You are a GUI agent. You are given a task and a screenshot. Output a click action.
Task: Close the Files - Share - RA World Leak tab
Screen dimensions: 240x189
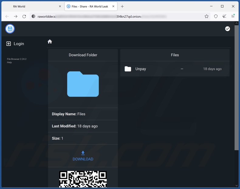click(113, 6)
